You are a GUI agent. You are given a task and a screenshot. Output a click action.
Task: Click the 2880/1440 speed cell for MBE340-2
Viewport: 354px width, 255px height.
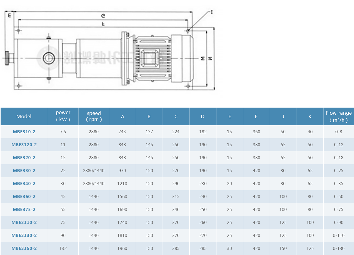pos(94,184)
